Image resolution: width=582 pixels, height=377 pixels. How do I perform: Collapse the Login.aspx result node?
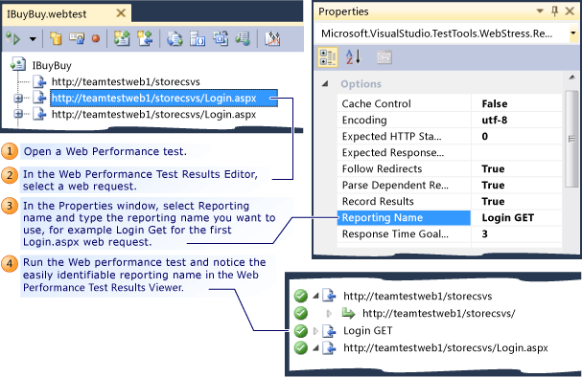click(315, 348)
